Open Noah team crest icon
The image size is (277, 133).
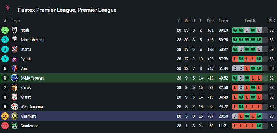tap(15, 30)
